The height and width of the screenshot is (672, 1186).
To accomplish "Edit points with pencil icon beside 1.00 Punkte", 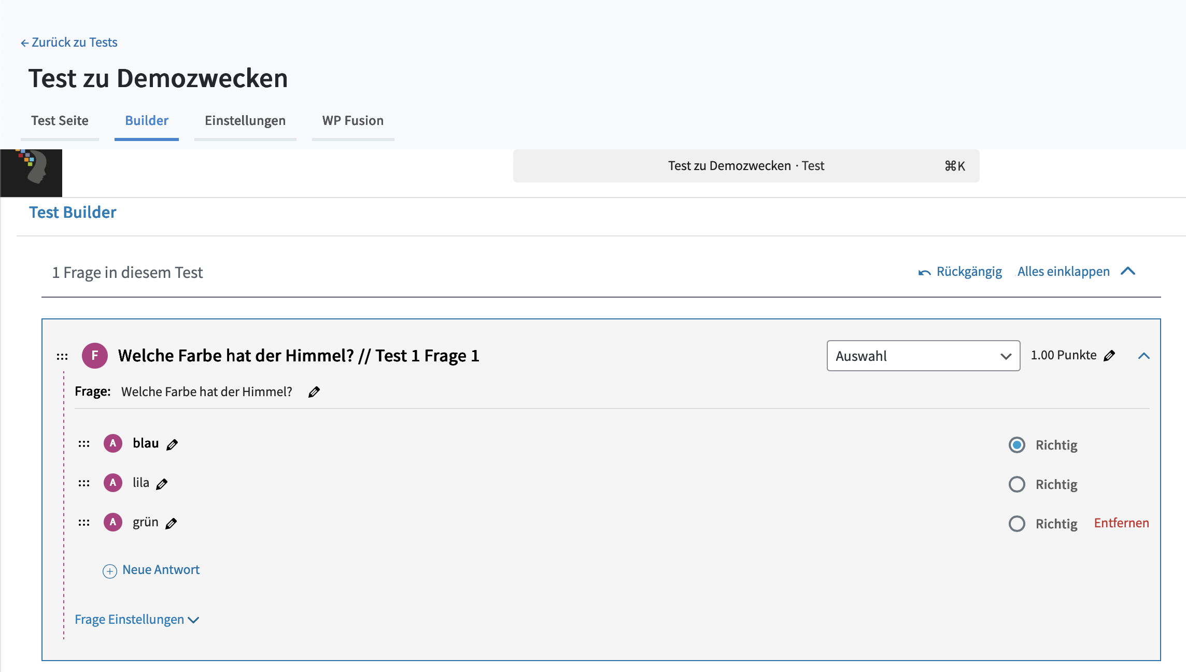I will point(1109,356).
